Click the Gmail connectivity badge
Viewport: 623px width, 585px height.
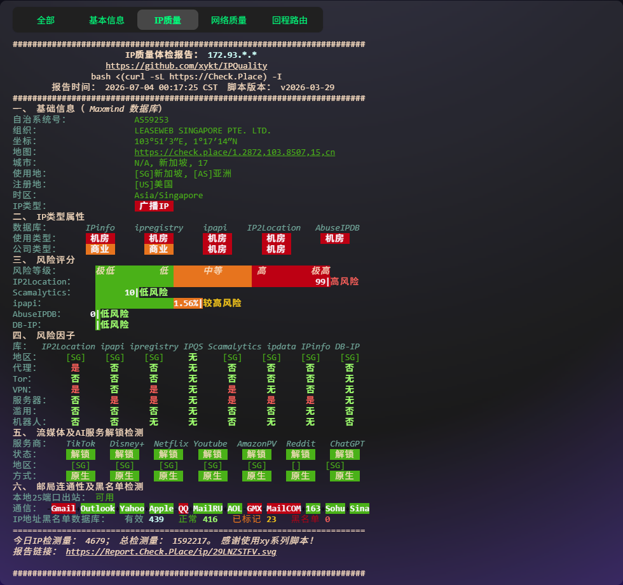tap(63, 508)
